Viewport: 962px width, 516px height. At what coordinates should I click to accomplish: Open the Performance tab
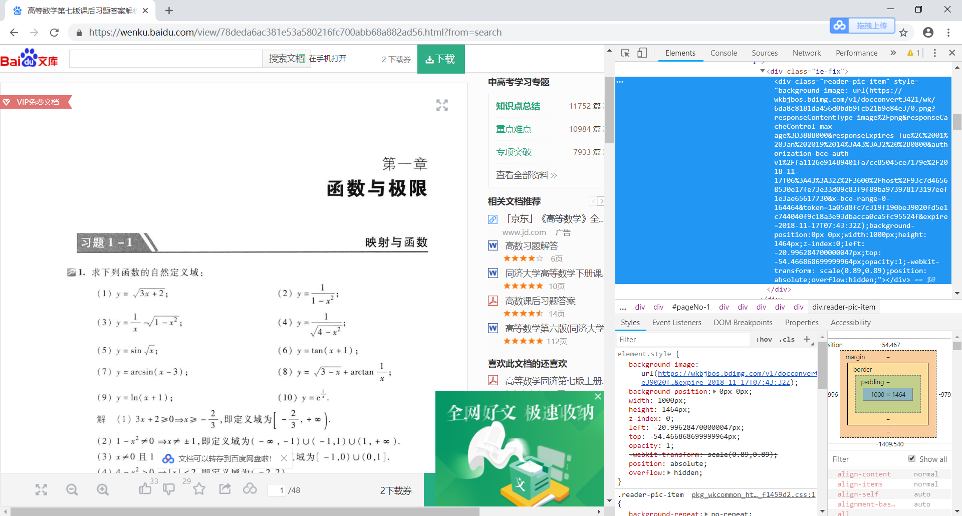(x=856, y=53)
